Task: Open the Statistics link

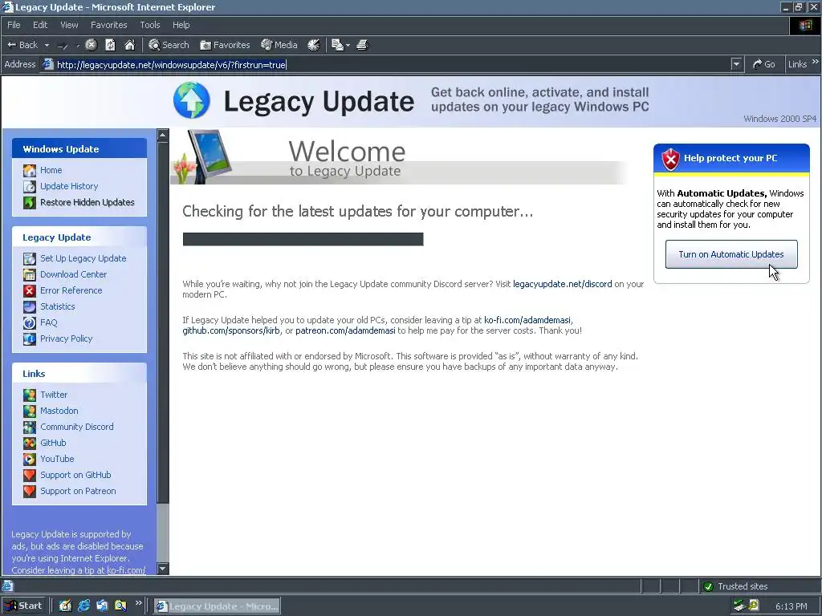Action: (x=58, y=306)
